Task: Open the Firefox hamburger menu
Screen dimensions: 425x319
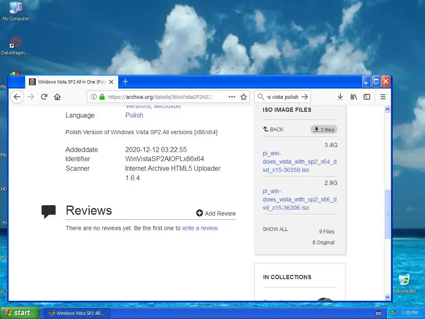Action: click(383, 97)
